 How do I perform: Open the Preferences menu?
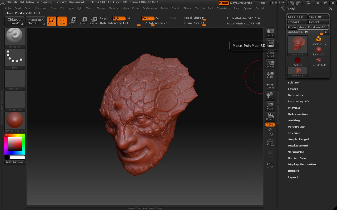pyautogui.click(x=150, y=8)
